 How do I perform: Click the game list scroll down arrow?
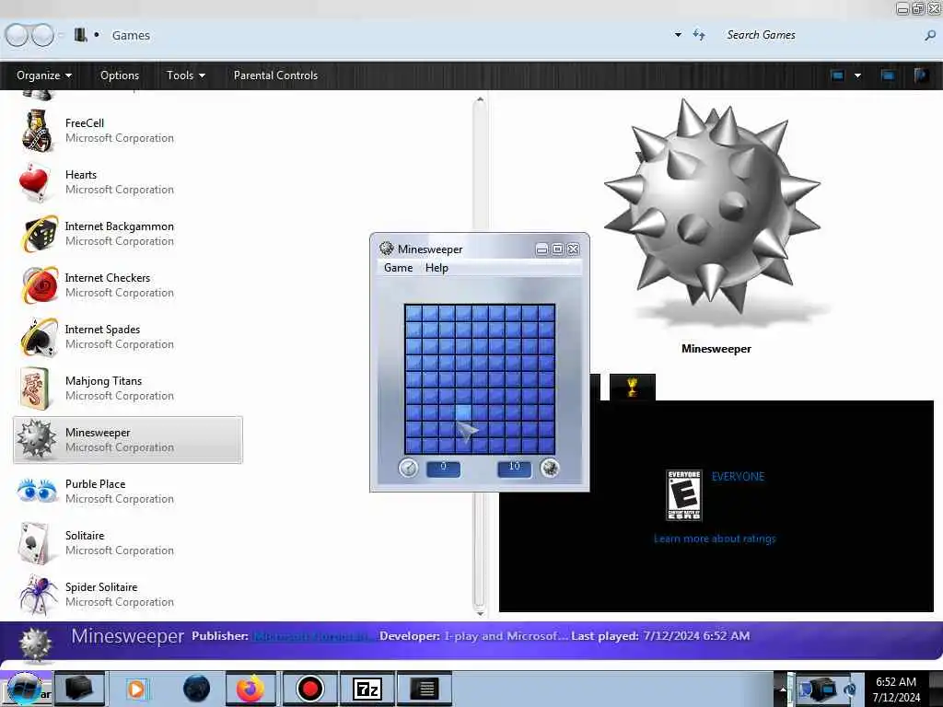click(x=479, y=612)
